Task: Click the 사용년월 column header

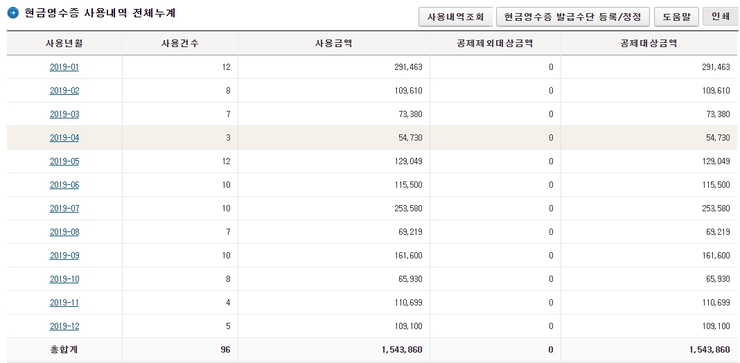Action: click(64, 44)
